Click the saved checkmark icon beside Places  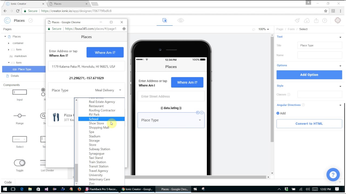[31, 20]
